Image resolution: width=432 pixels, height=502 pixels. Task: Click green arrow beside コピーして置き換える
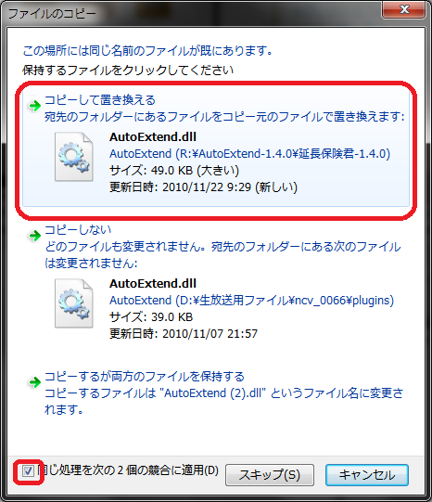pos(34,106)
